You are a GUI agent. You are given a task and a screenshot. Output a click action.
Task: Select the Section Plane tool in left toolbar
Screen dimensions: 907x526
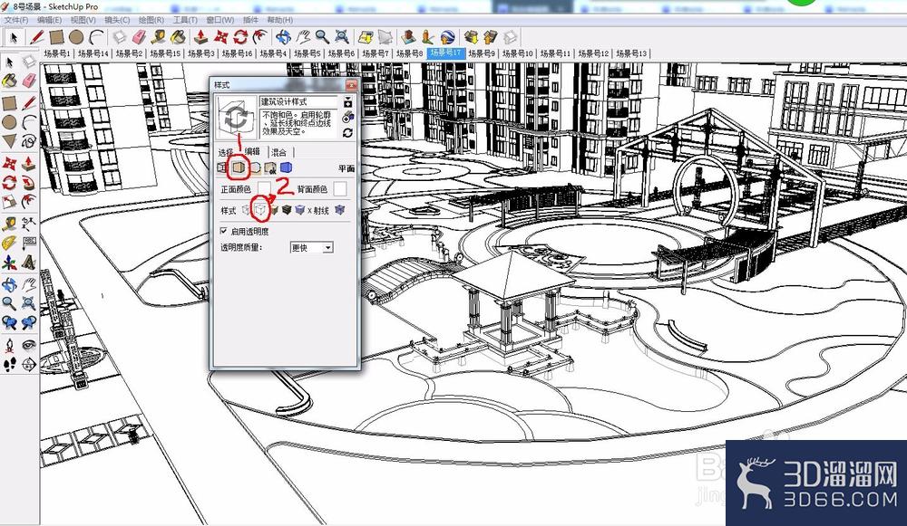click(x=28, y=364)
